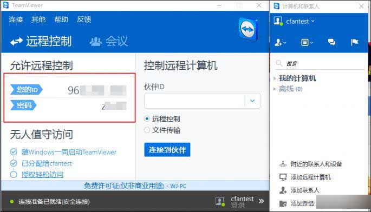
Task: Click the cfantest profile avatar in contacts panel
Action: 278,21
